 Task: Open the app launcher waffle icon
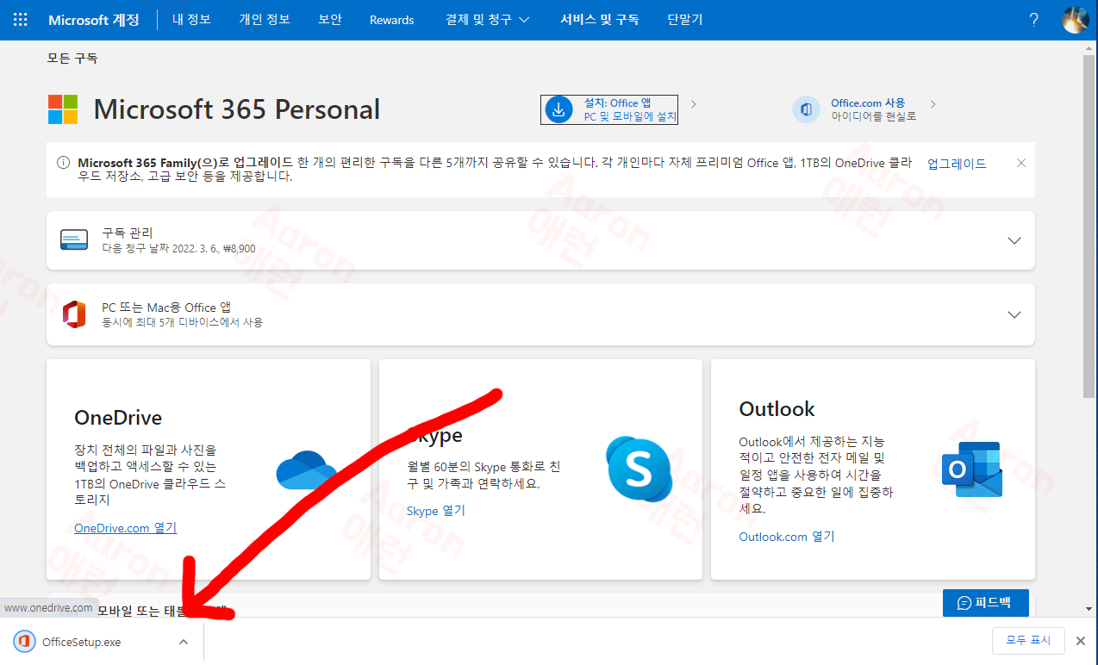[x=21, y=20]
